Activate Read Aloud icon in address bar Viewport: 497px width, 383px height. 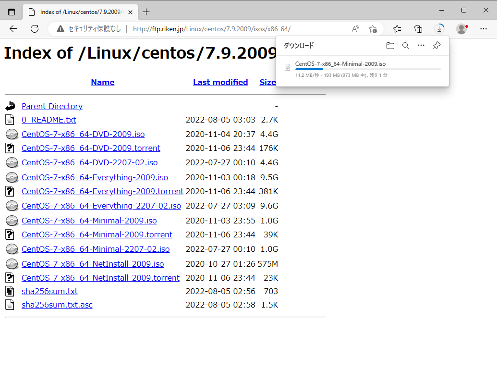click(x=356, y=29)
